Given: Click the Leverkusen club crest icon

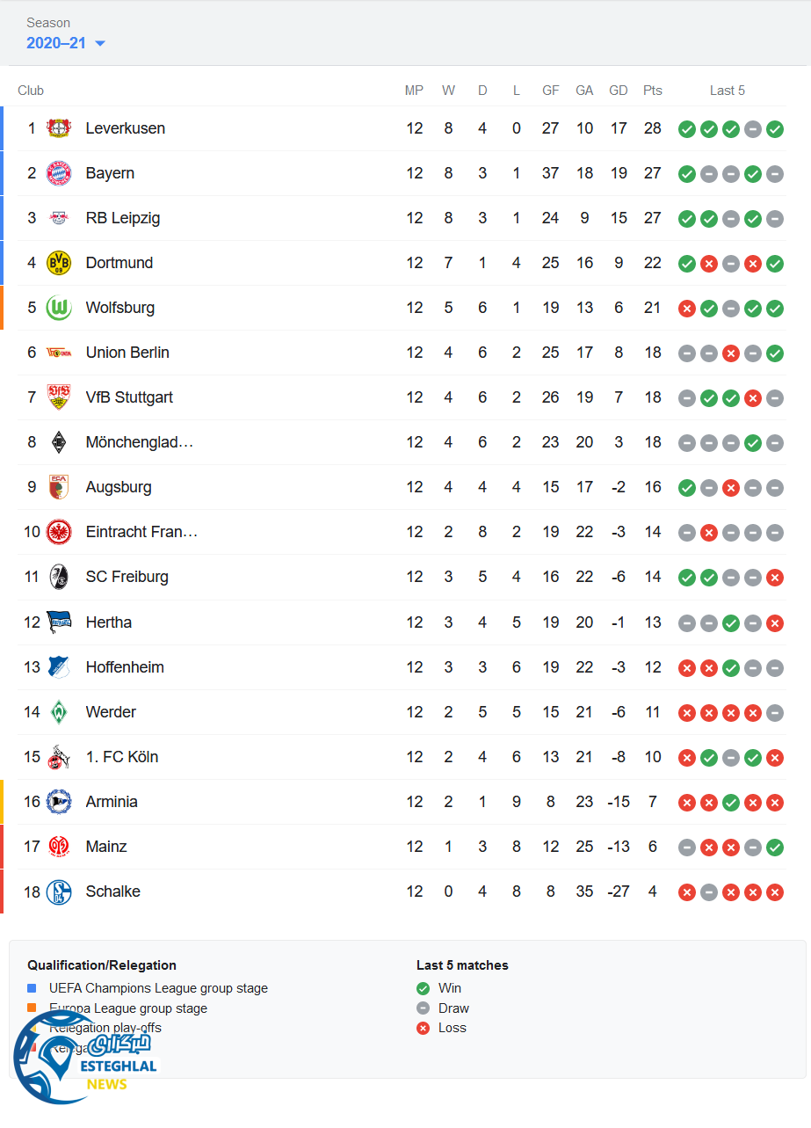Looking at the screenshot, I should click(x=59, y=128).
